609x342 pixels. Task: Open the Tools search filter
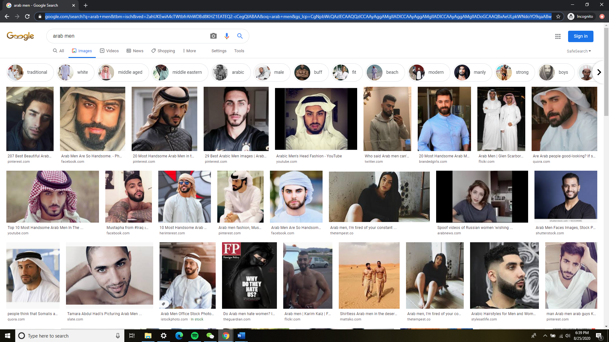[x=239, y=51]
